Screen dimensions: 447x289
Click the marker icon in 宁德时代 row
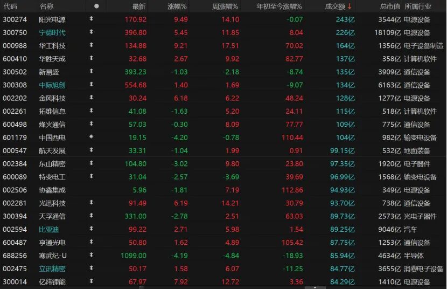pos(91,32)
